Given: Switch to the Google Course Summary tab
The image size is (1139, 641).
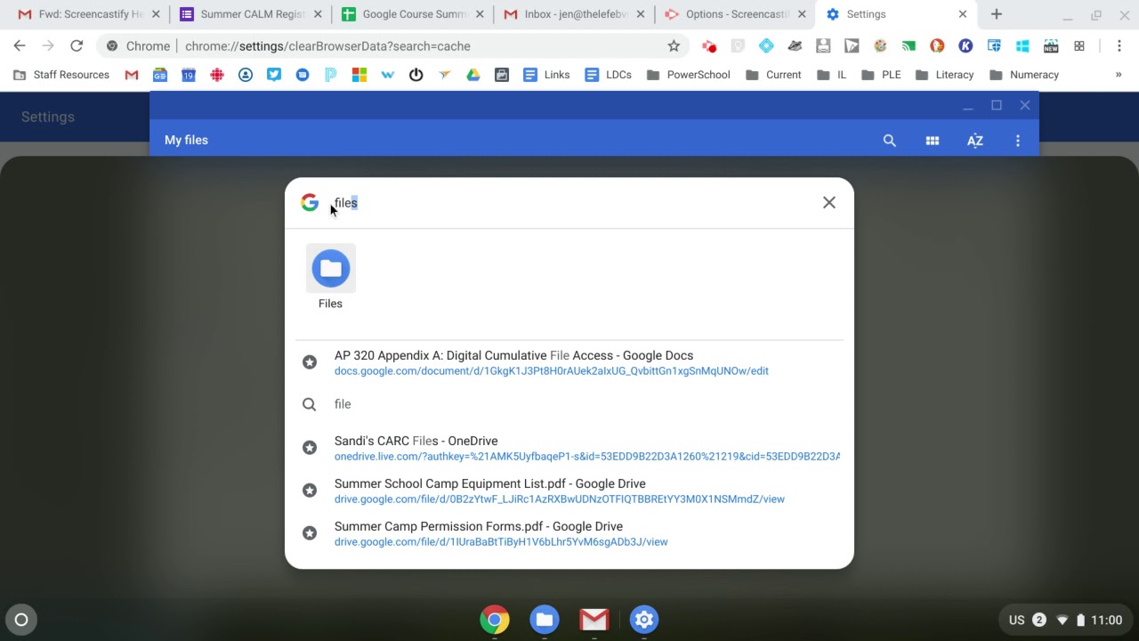Looking at the screenshot, I should [x=410, y=14].
